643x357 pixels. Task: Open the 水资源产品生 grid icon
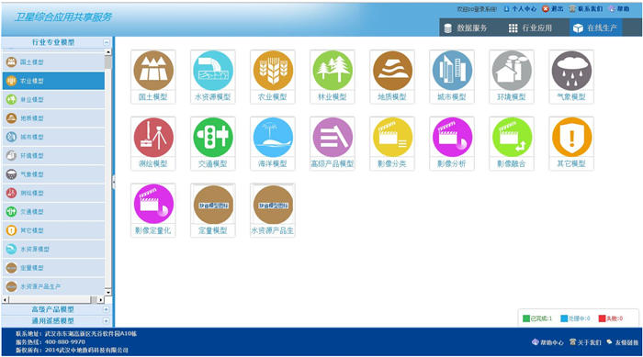coord(273,210)
